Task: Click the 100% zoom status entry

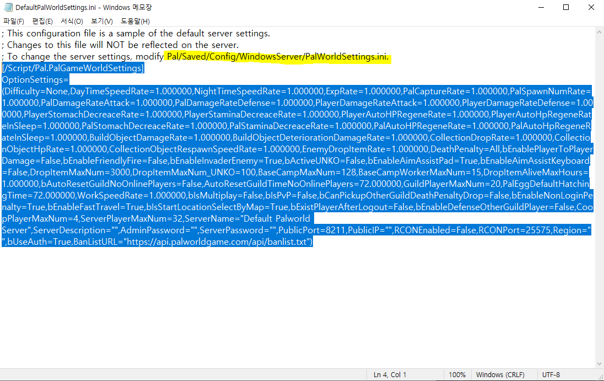Action: point(457,374)
